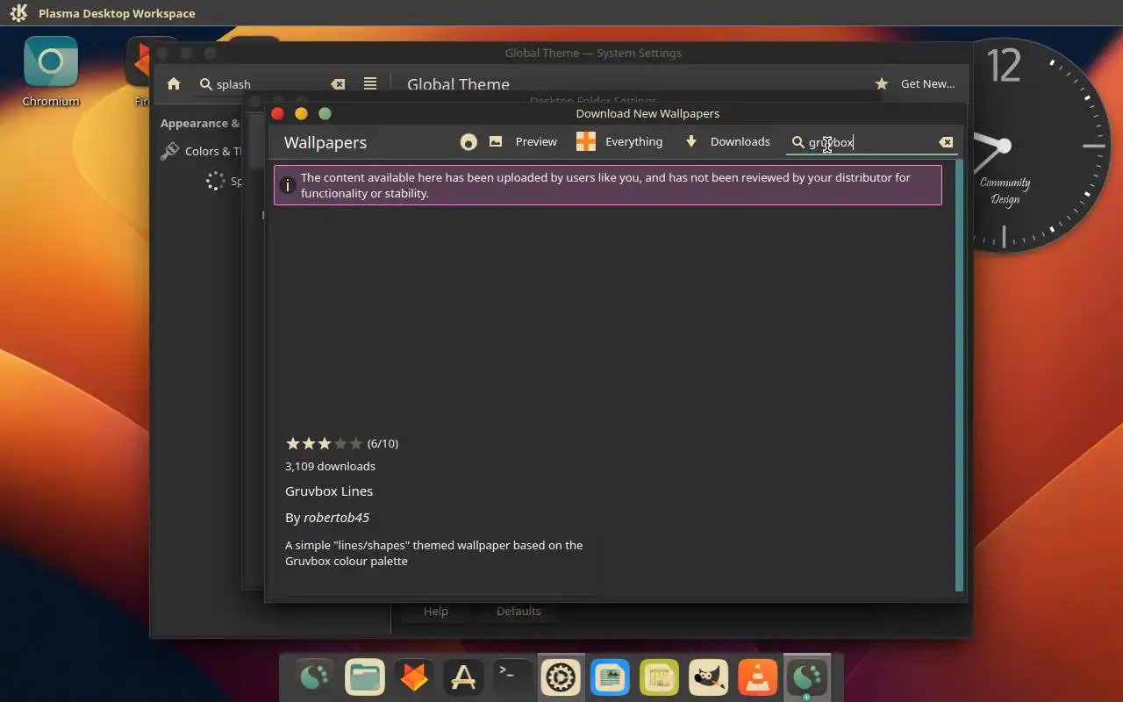The height and width of the screenshot is (702, 1123).
Task: Click the Get New... button
Action: (x=915, y=84)
